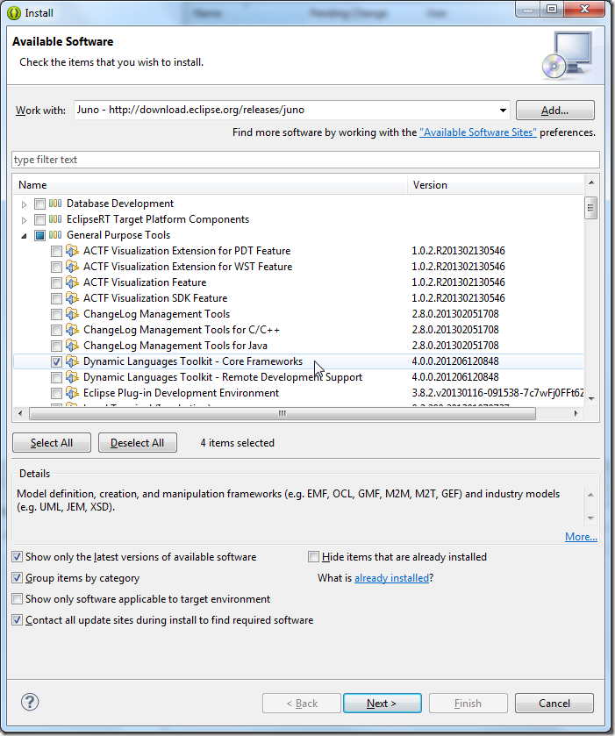Check the EclipseRT Target Platform Components checkbox
This screenshot has width=615, height=736.
click(x=39, y=220)
